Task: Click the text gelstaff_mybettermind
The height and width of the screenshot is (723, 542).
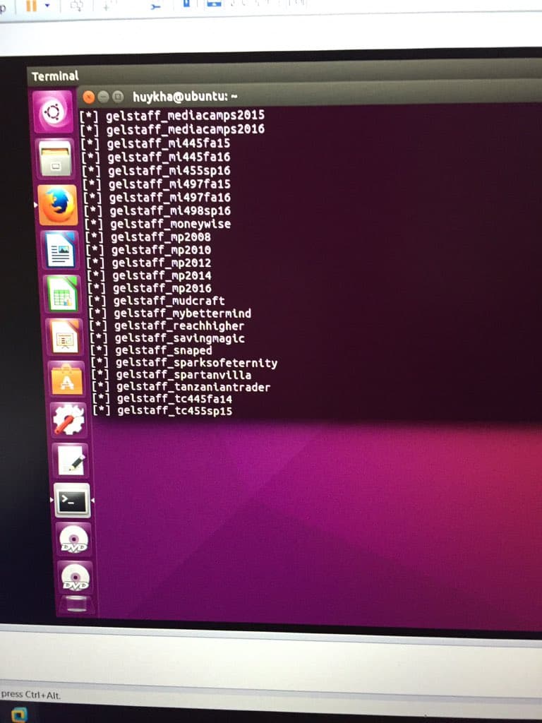Action: [x=183, y=313]
